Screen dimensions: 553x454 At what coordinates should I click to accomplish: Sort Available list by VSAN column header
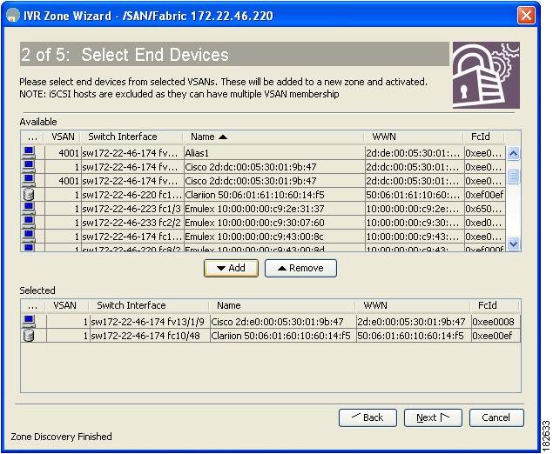pyautogui.click(x=63, y=137)
